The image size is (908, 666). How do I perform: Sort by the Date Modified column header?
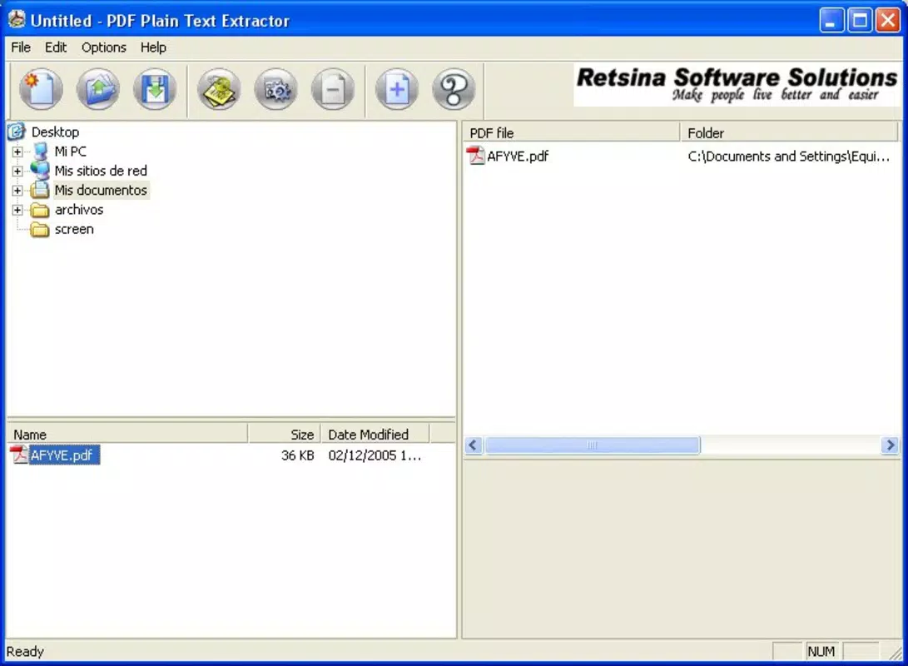[x=375, y=435]
